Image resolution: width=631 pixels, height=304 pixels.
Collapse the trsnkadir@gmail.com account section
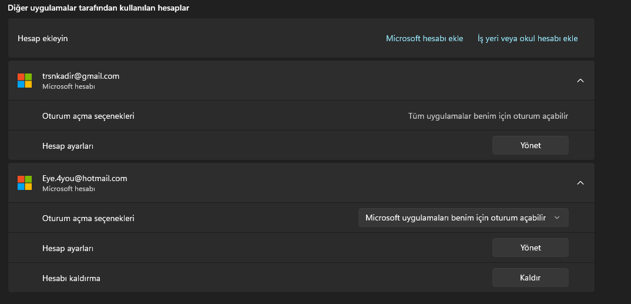[x=580, y=81]
